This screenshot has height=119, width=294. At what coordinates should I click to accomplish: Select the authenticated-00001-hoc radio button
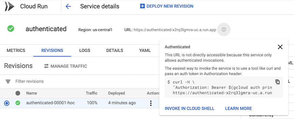(7, 103)
